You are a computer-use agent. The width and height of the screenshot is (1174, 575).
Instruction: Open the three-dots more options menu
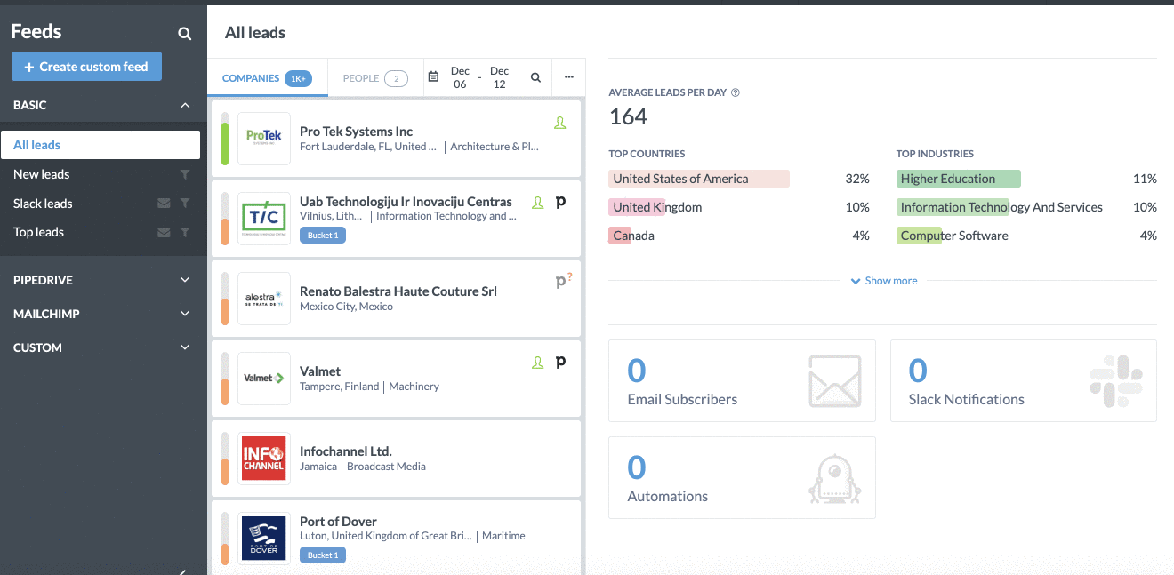coord(569,77)
